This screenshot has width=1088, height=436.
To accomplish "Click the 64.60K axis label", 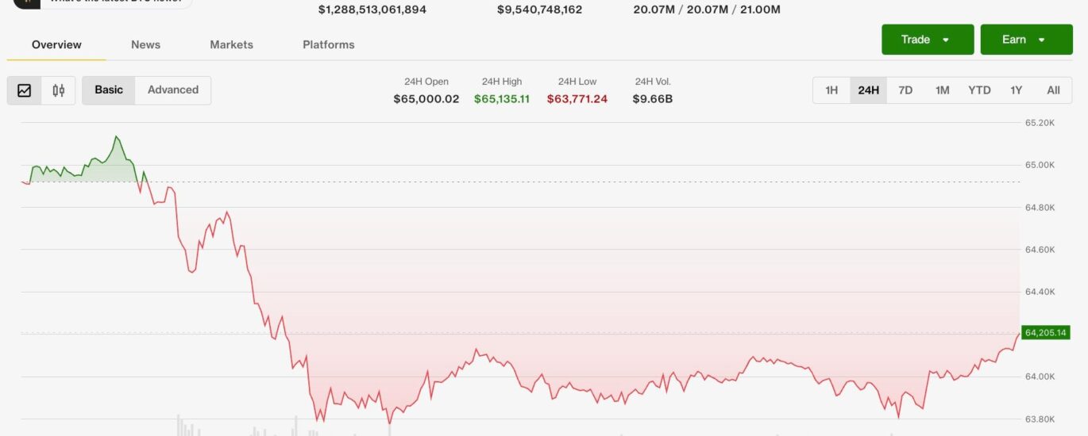I will (x=1040, y=250).
